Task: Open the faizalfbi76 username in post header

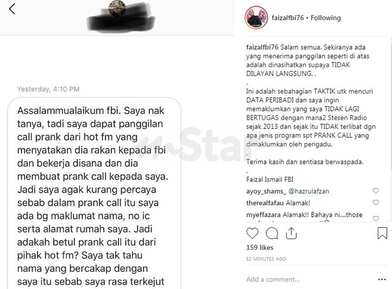Action: [x=288, y=18]
